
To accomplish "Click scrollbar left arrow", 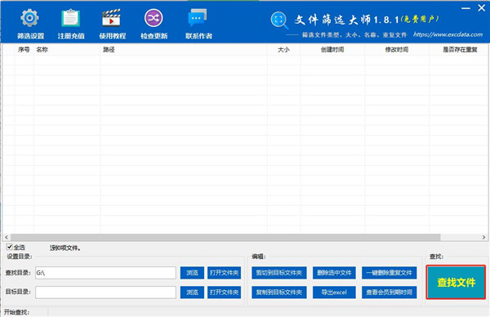I will click(7, 237).
